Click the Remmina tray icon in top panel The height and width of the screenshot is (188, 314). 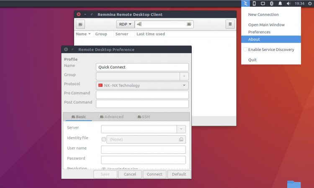click(245, 3)
